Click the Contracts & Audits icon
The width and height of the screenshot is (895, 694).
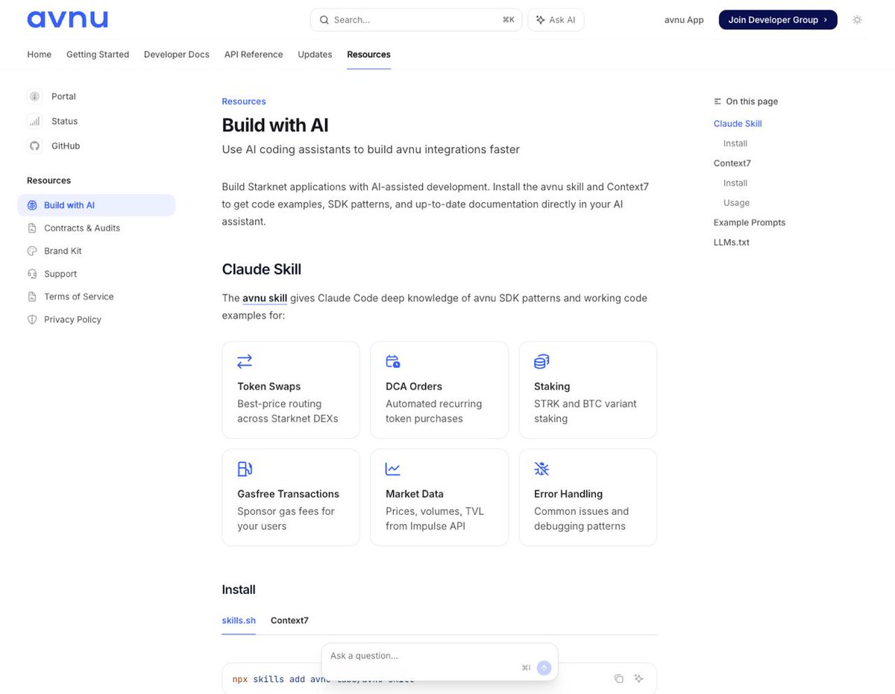point(32,228)
